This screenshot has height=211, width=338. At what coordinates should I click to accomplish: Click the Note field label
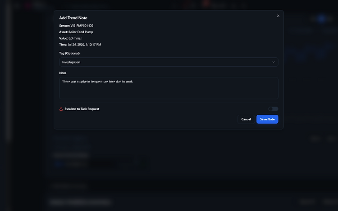click(x=63, y=73)
